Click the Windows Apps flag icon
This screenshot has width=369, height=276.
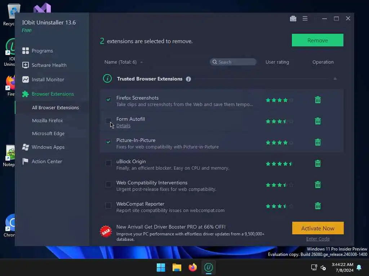pos(26,147)
